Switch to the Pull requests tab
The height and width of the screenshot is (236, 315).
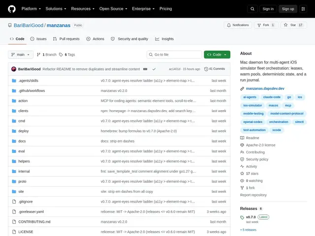coord(66,39)
